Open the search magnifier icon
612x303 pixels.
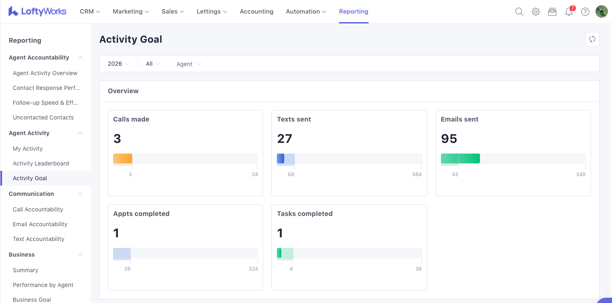pos(519,12)
